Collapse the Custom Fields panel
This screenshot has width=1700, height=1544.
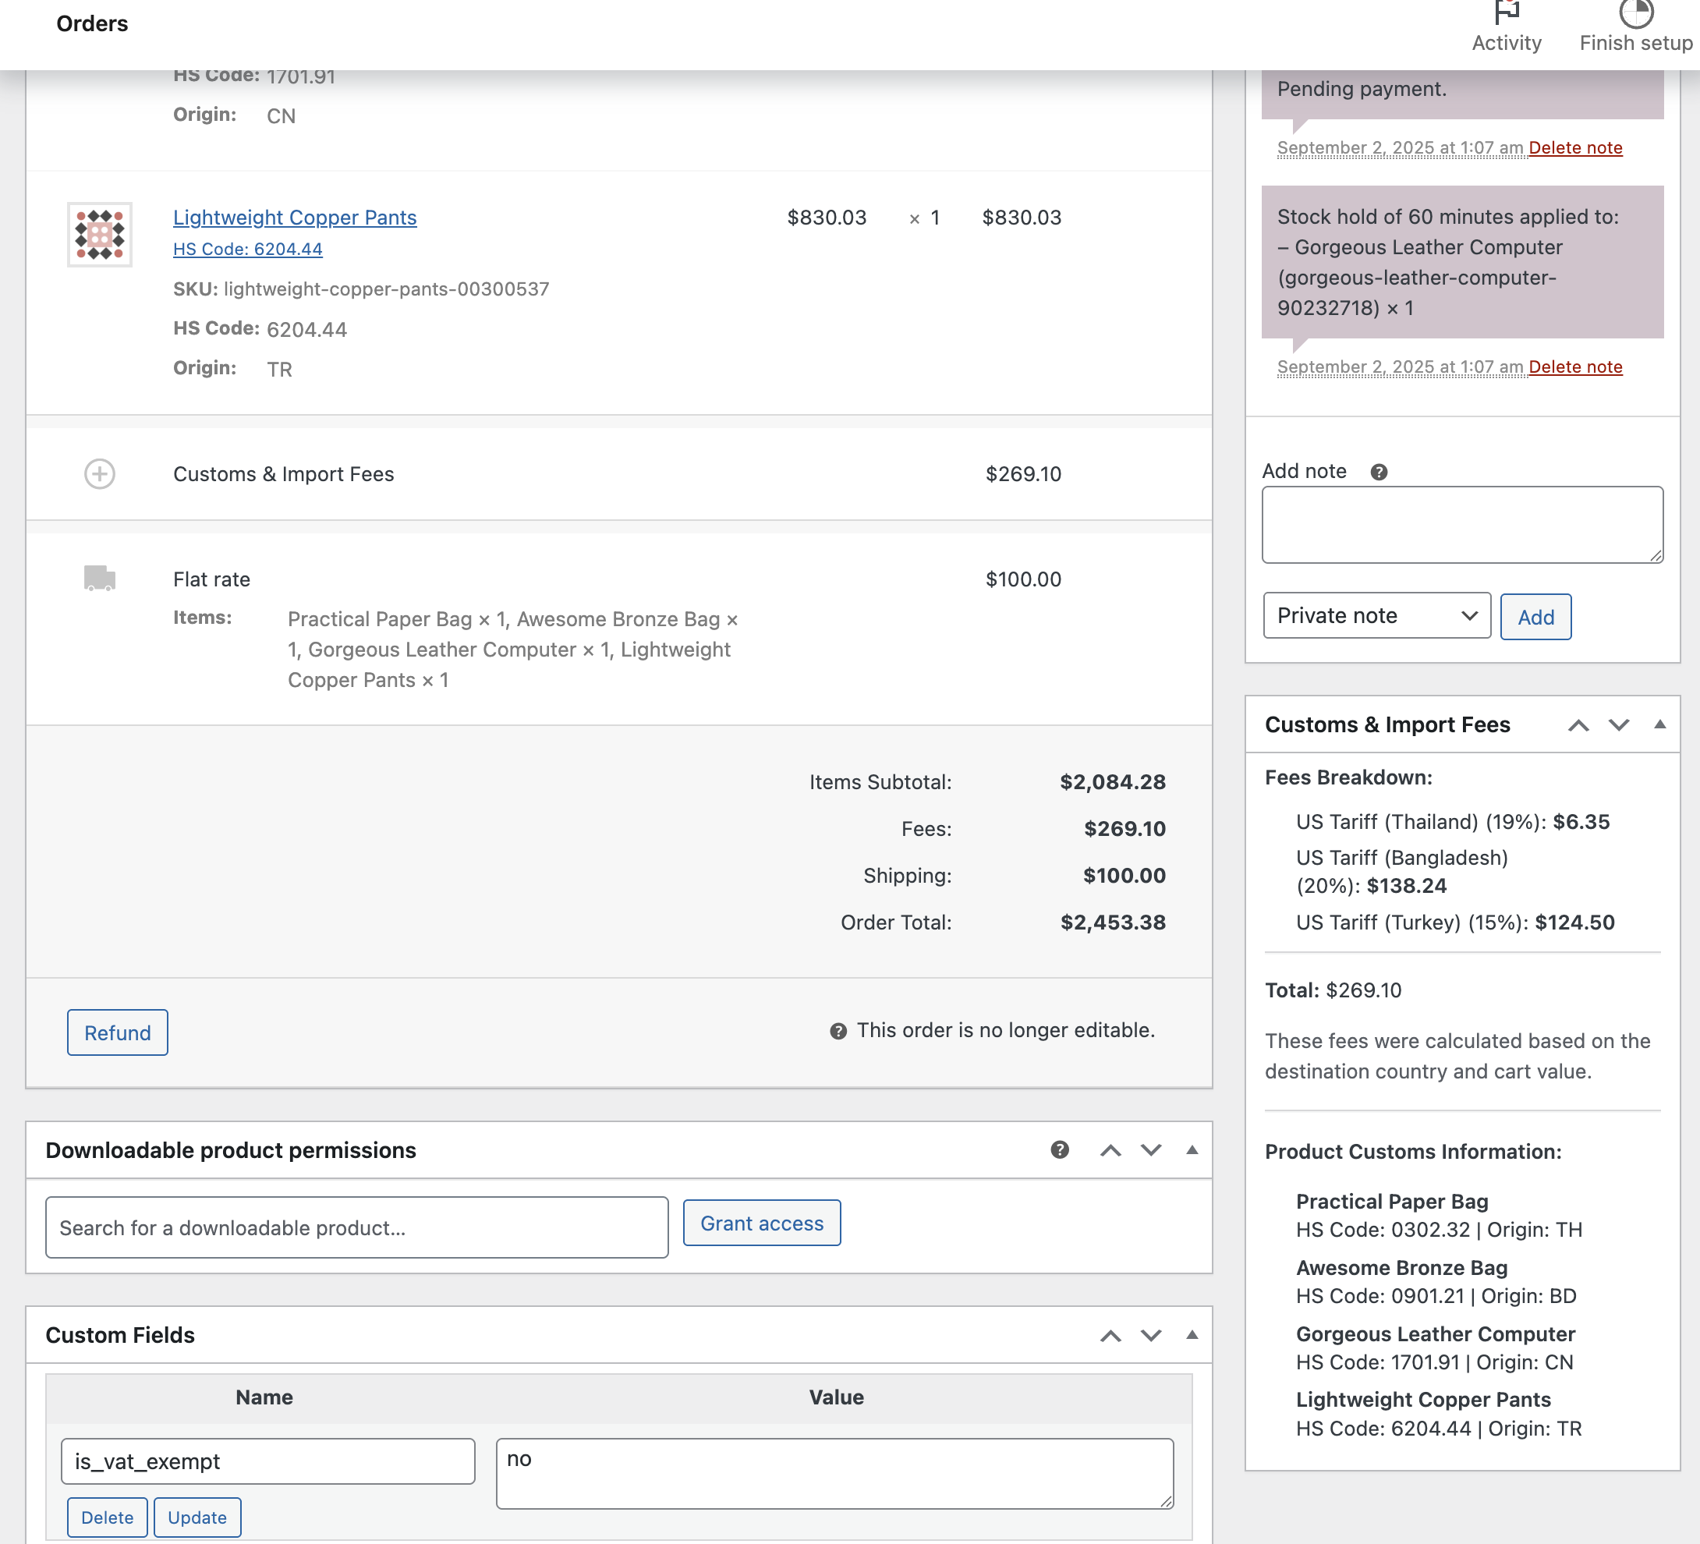coord(1191,1336)
